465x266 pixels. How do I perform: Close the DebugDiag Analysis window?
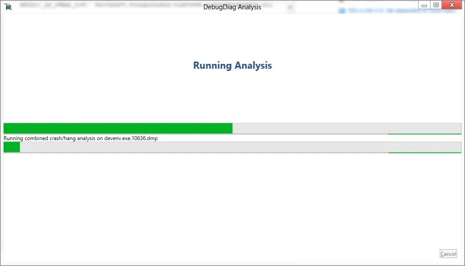452,5
